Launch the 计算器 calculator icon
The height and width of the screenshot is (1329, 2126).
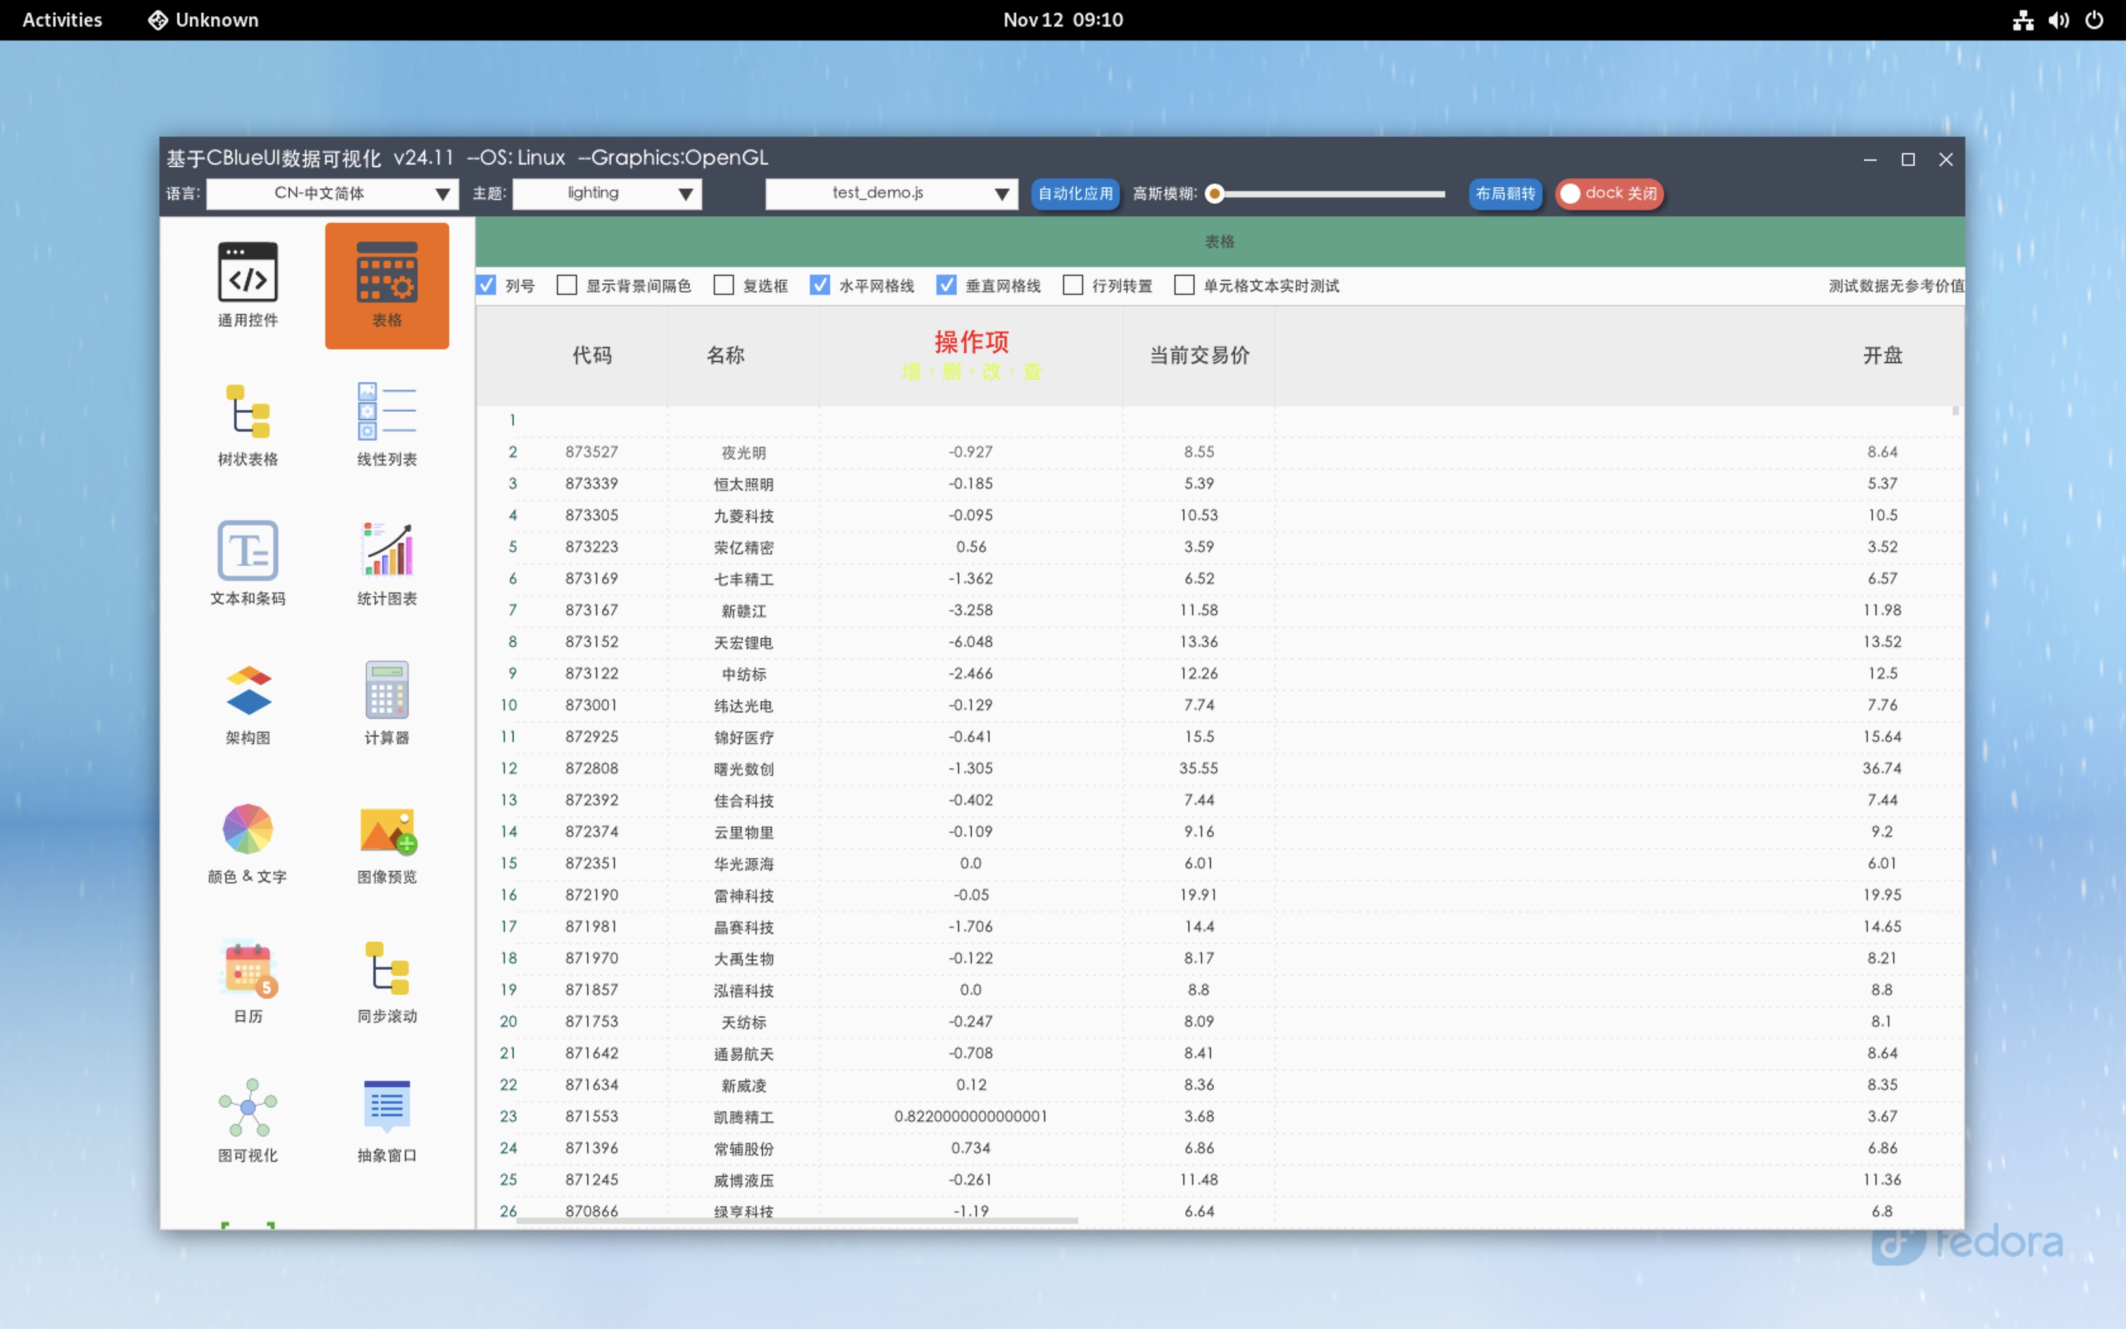(x=387, y=690)
